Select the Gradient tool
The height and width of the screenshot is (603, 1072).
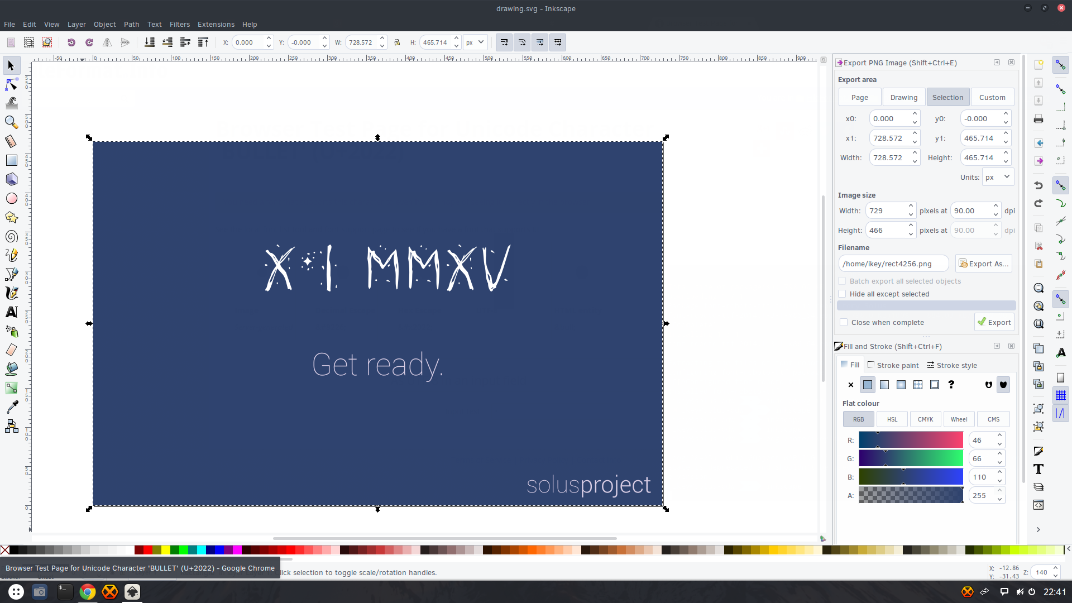pos(11,388)
